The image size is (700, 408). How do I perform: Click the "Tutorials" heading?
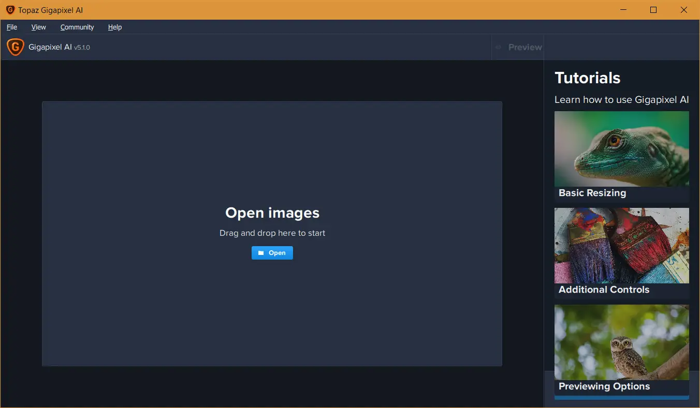coord(588,78)
